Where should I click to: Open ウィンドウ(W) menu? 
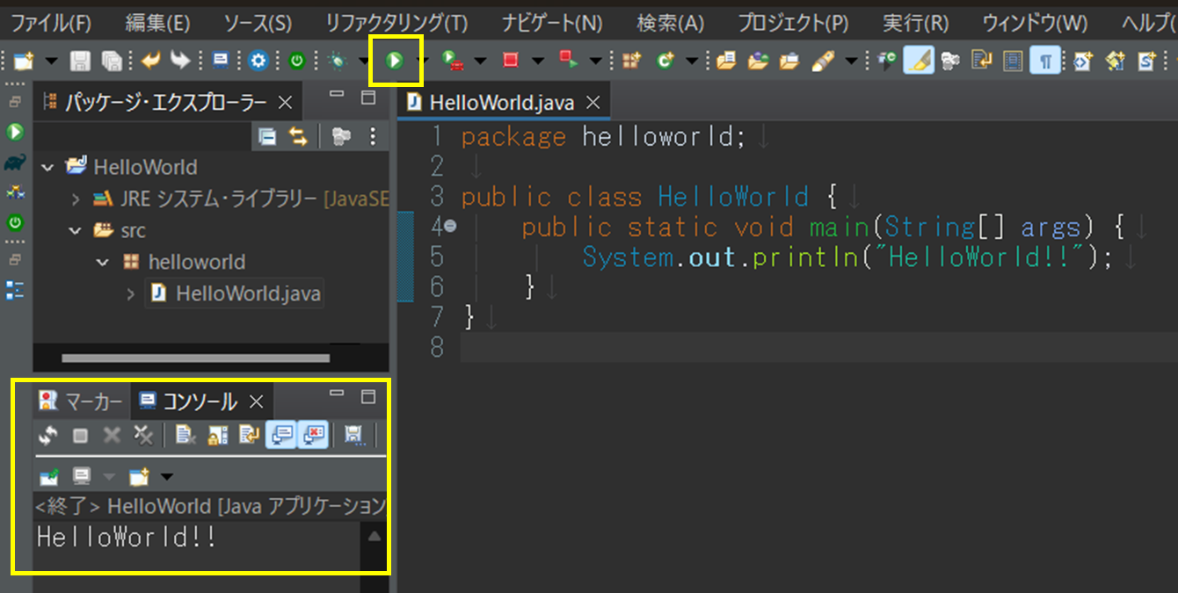coord(1035,22)
